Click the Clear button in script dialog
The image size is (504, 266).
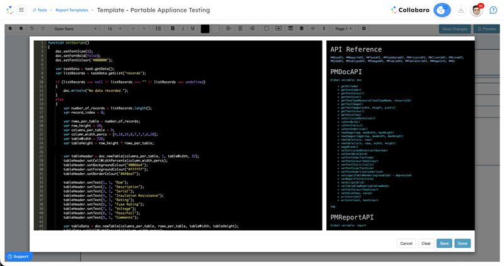[x=427, y=243]
